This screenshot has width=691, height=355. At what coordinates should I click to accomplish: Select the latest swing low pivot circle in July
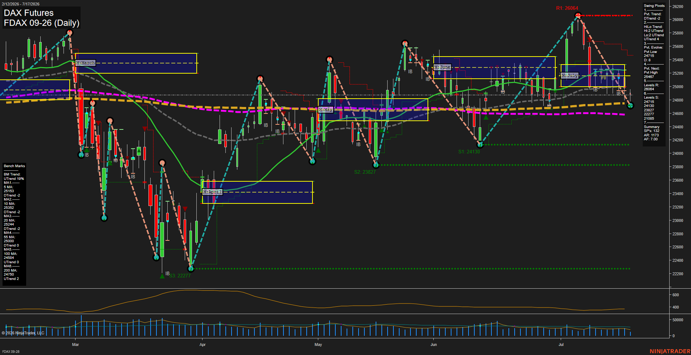pyautogui.click(x=630, y=106)
